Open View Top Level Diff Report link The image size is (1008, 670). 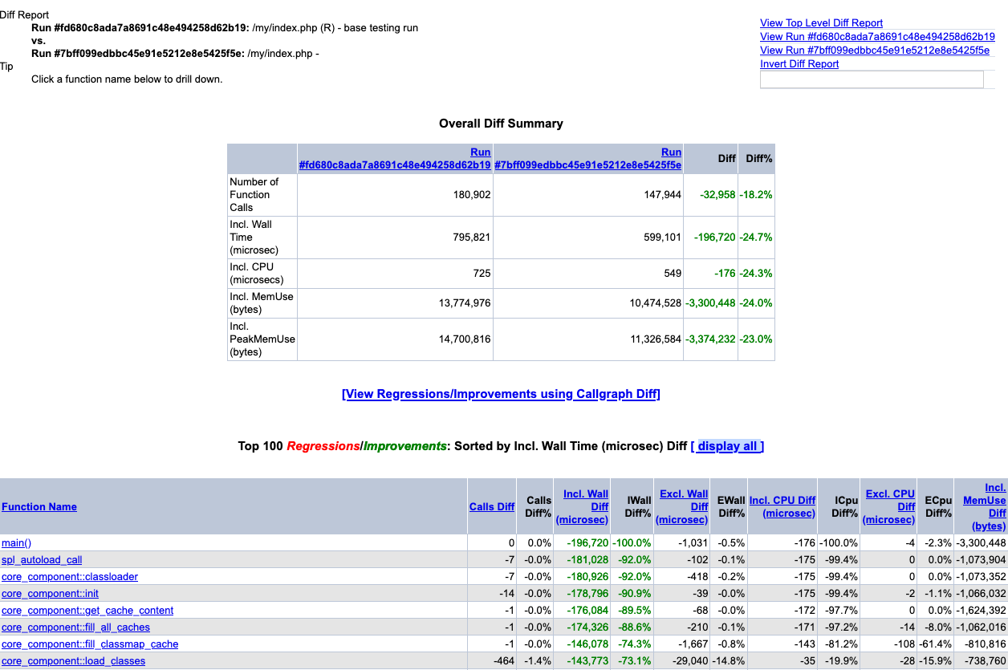click(x=821, y=23)
